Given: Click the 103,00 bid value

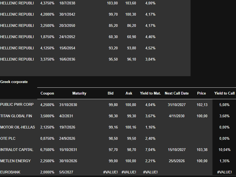Looking at the screenshot, I should tap(112, 3).
